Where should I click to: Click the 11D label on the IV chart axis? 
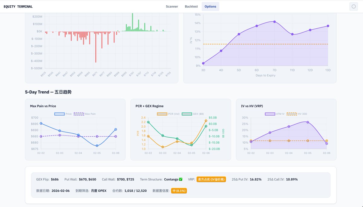292,70
